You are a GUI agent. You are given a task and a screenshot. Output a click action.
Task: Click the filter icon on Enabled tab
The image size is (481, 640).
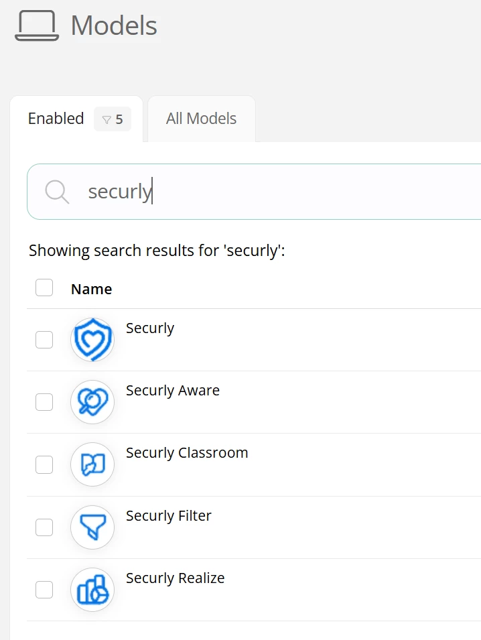point(106,119)
